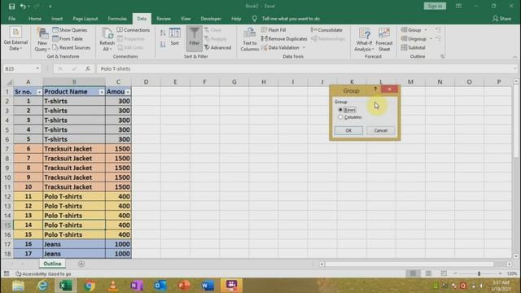Click Show Queries
The width and height of the screenshot is (521, 293).
point(70,30)
